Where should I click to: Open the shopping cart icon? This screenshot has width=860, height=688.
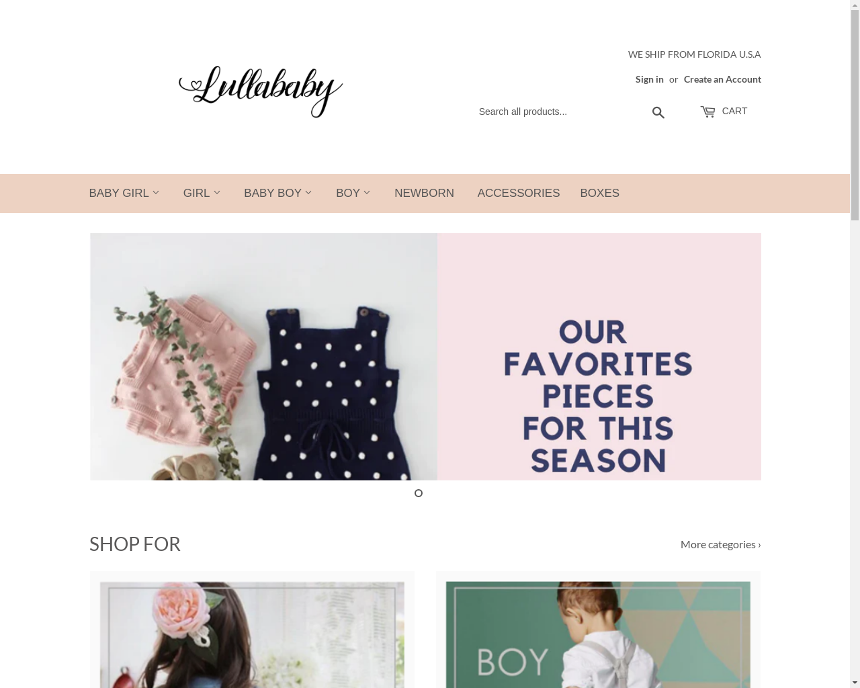click(x=707, y=112)
